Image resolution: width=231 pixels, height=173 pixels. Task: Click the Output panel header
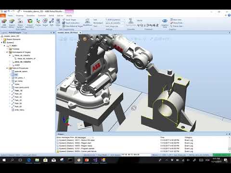pyautogui.click(x=61, y=134)
